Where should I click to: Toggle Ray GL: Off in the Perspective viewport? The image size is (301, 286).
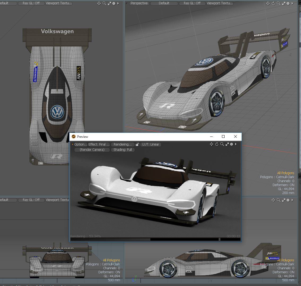(192, 3)
